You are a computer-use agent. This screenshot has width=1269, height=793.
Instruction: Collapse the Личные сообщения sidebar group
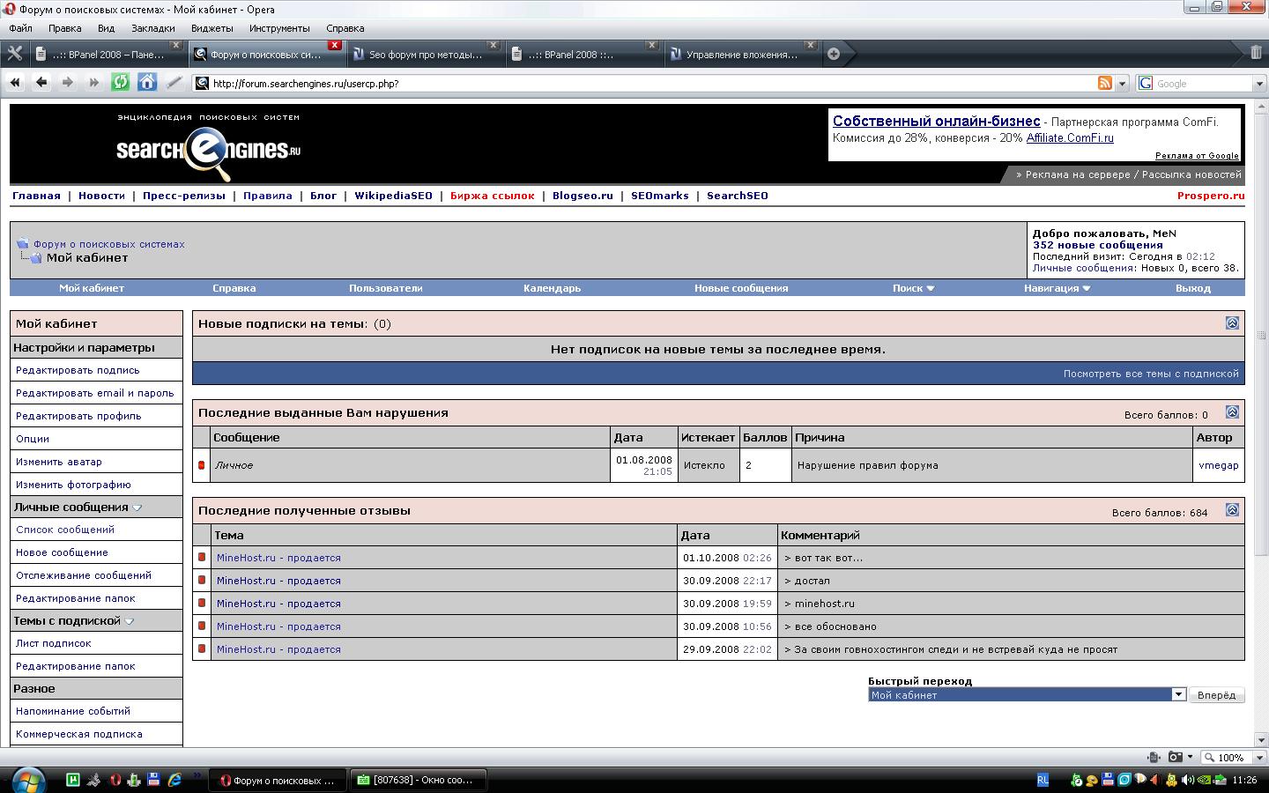click(x=137, y=508)
